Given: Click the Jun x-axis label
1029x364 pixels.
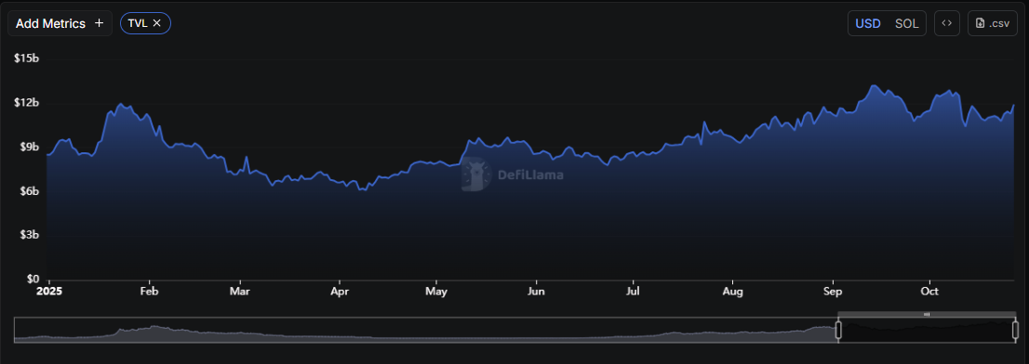Looking at the screenshot, I should [536, 292].
